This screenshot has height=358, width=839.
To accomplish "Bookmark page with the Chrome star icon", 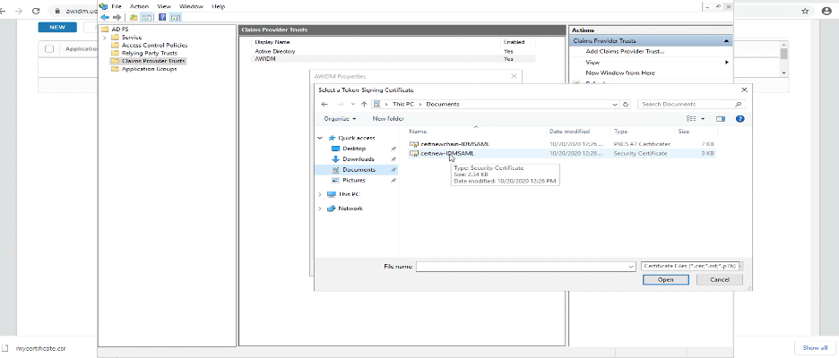I will tap(805, 11).
